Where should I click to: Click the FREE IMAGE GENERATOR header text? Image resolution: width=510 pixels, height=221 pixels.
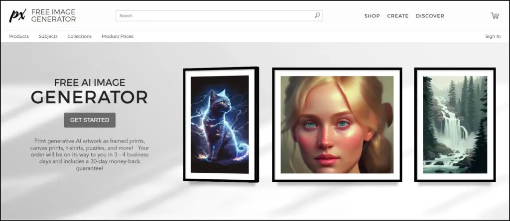point(54,15)
